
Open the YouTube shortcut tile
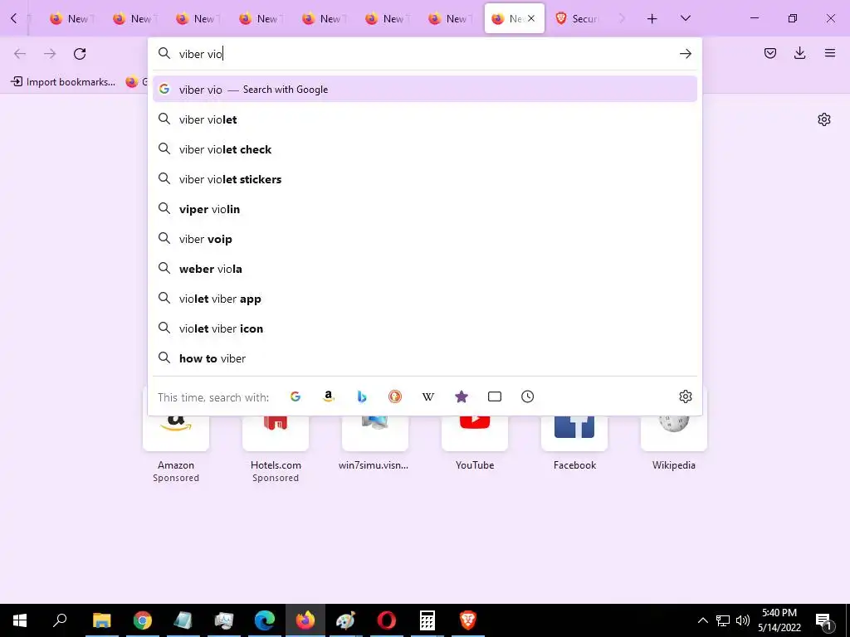click(x=475, y=435)
